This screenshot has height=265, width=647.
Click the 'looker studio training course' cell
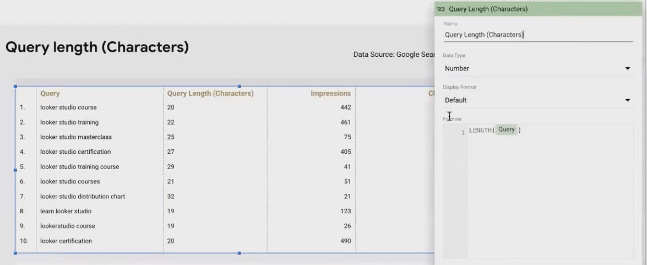click(x=80, y=167)
